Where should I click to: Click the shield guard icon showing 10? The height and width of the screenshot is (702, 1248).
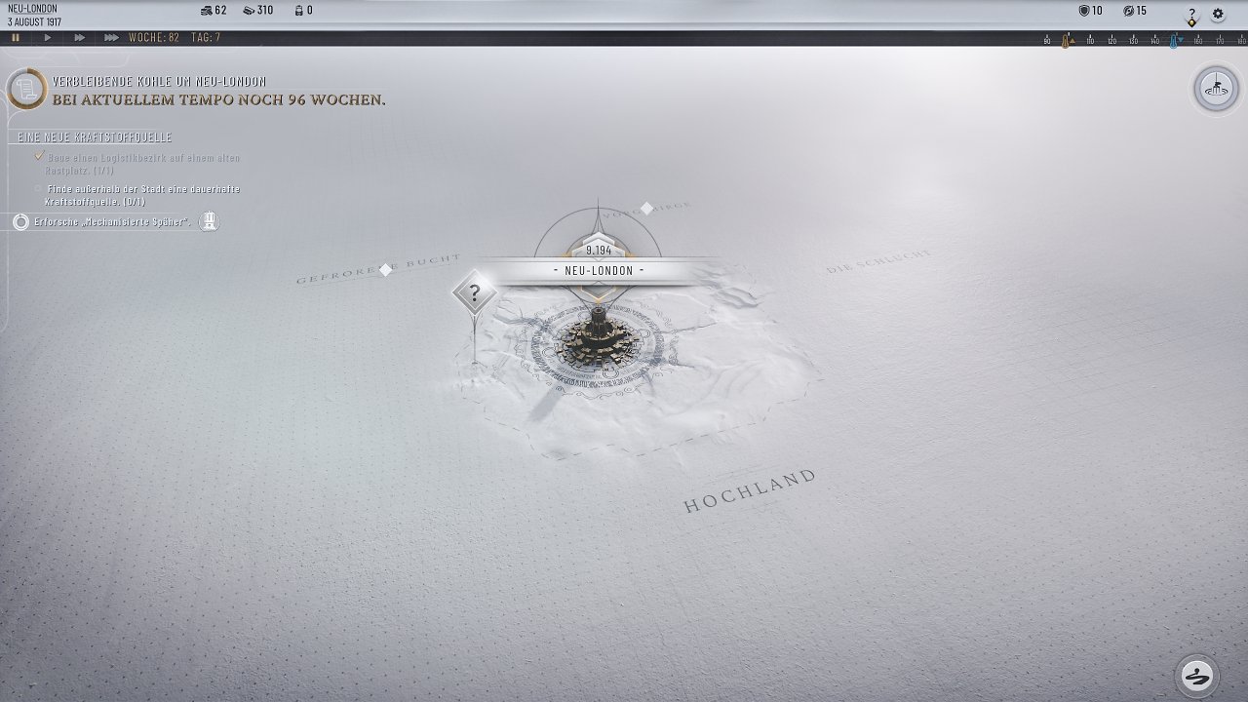[1083, 11]
